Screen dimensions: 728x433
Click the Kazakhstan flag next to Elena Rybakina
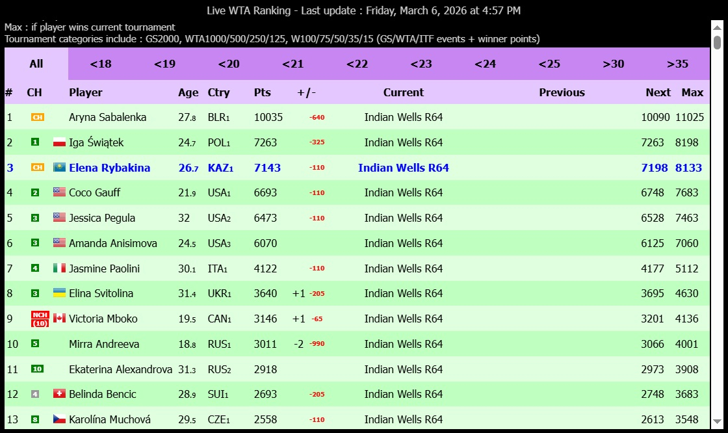click(x=59, y=168)
